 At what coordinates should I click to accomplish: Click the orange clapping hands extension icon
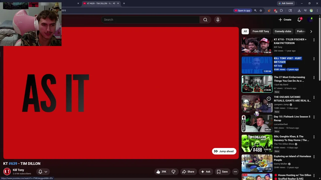click(x=269, y=10)
